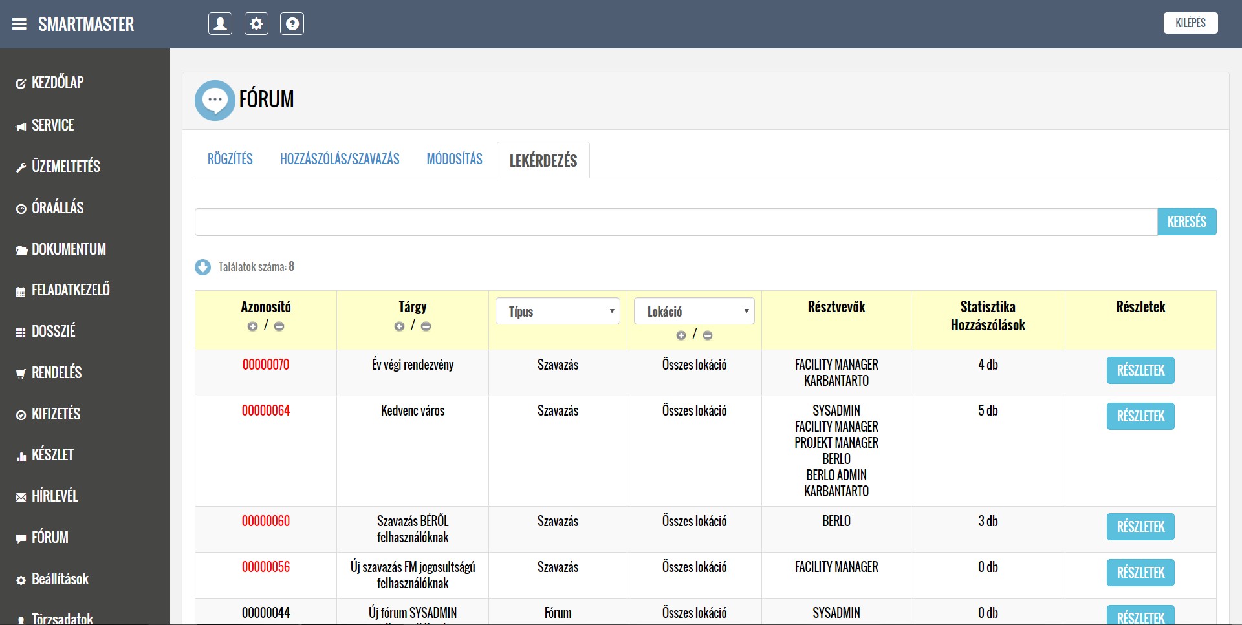This screenshot has width=1242, height=625.
Task: Sort Azonosító descending with minus icon
Action: [x=279, y=326]
